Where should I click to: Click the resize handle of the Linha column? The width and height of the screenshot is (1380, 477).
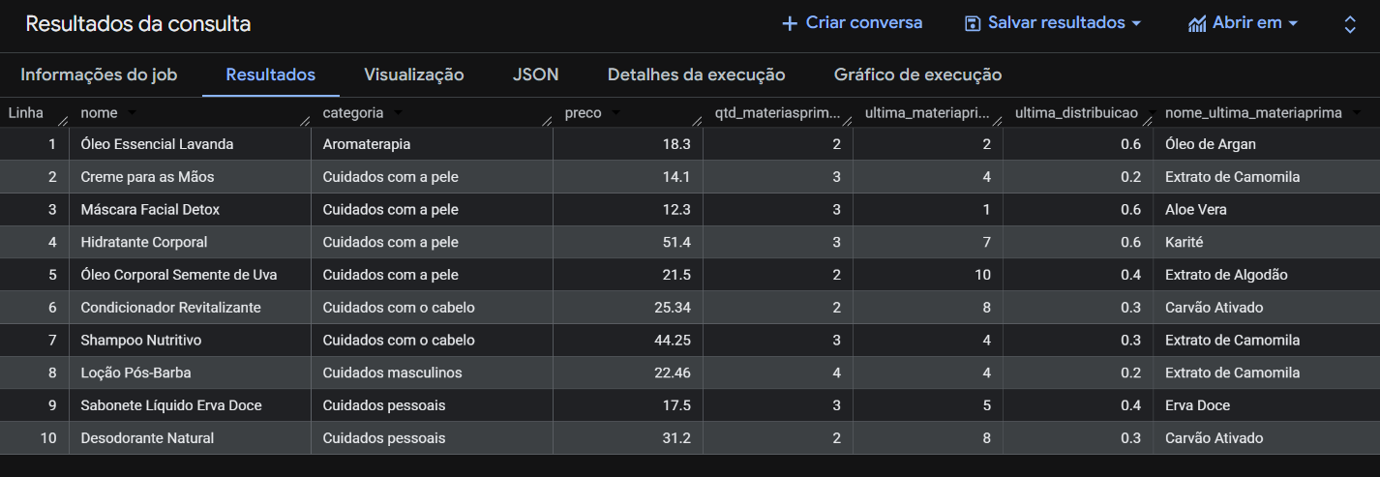click(63, 120)
